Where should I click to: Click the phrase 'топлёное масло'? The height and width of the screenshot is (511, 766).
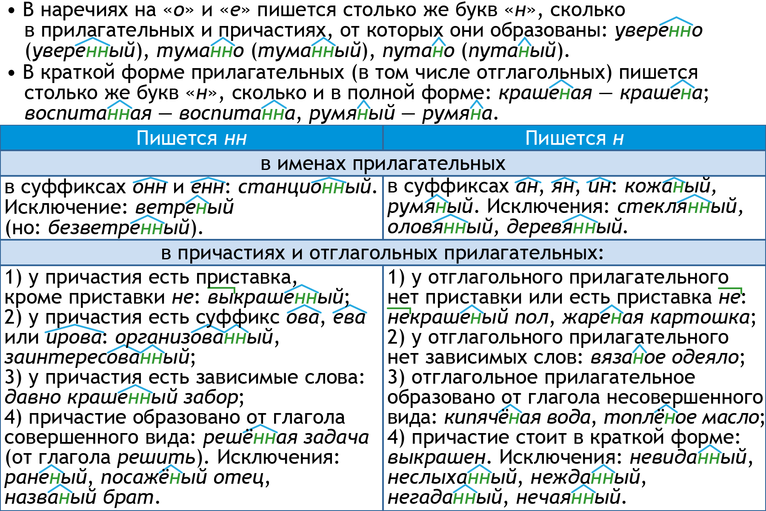[x=682, y=417]
